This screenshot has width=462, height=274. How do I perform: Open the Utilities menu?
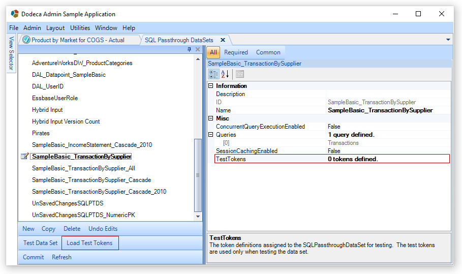[x=80, y=27]
